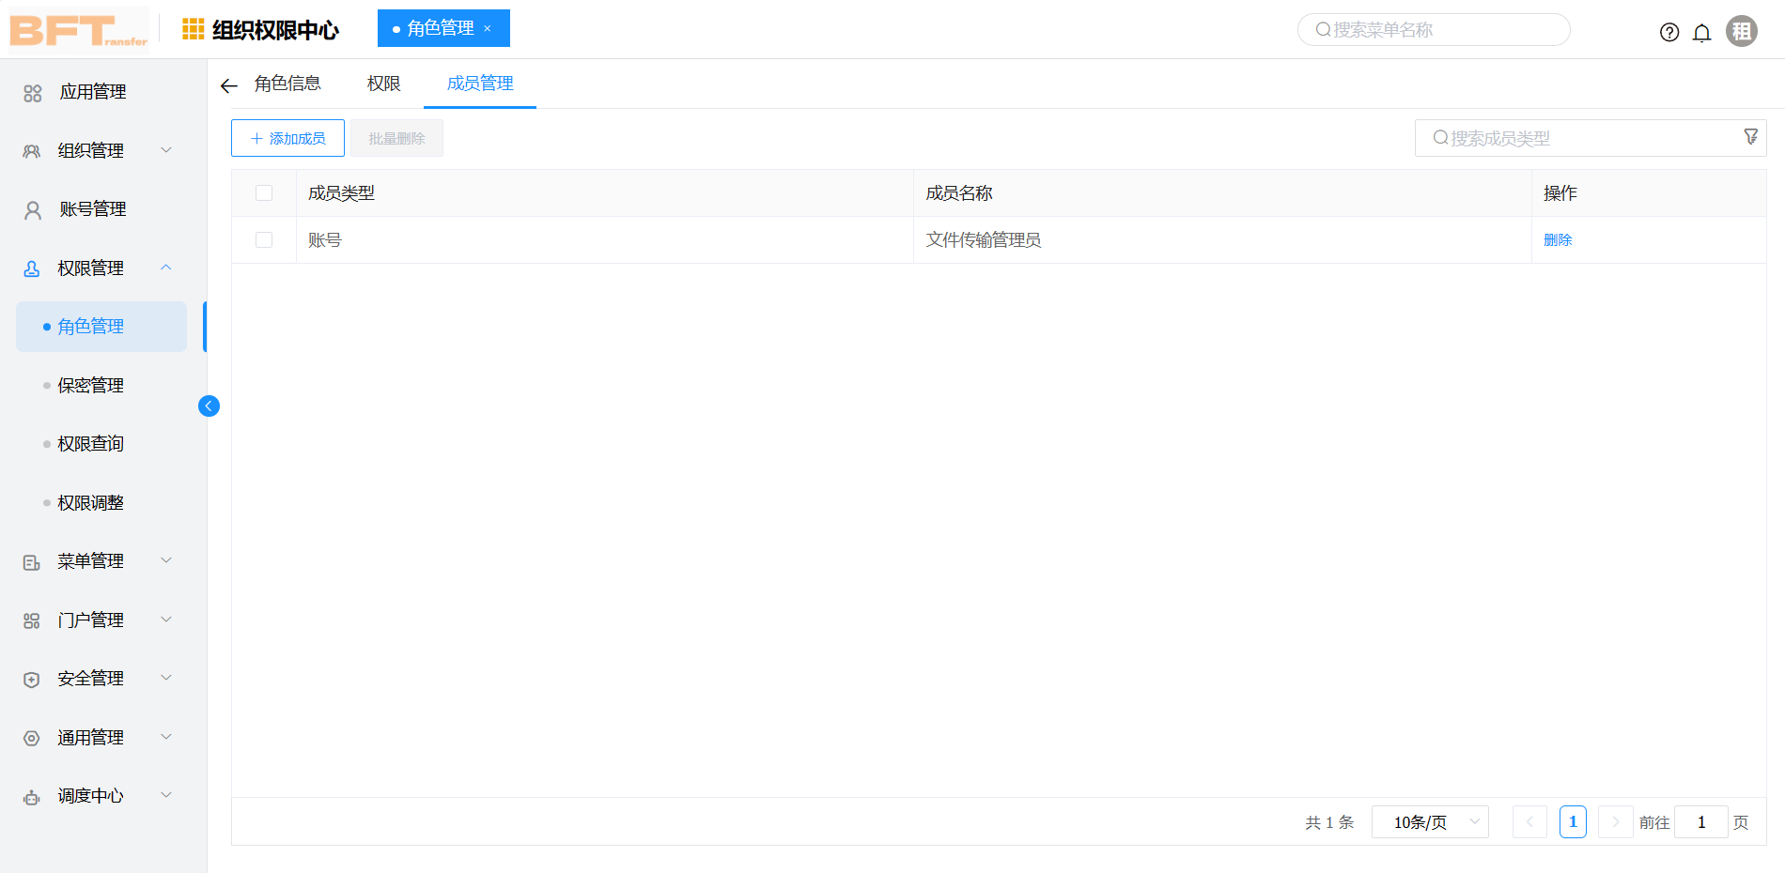Check the checkbox for the 账号 row

pyautogui.click(x=264, y=239)
